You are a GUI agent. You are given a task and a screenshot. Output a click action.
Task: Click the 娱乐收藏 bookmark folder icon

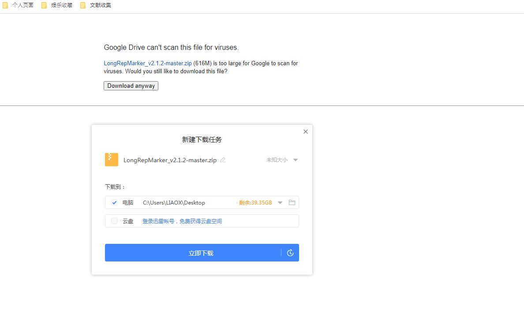click(x=44, y=5)
